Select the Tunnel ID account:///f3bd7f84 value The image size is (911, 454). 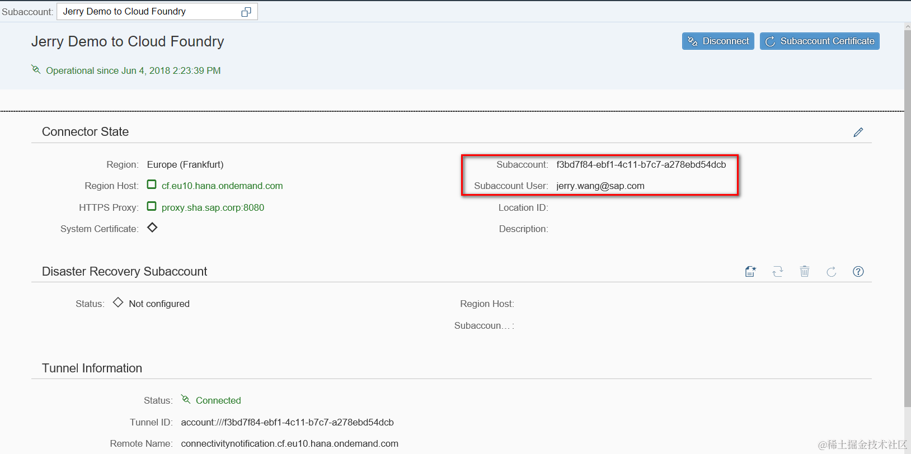[287, 422]
